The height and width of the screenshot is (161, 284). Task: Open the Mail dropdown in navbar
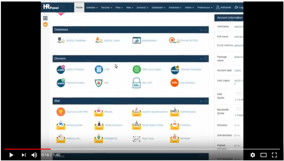(130, 8)
